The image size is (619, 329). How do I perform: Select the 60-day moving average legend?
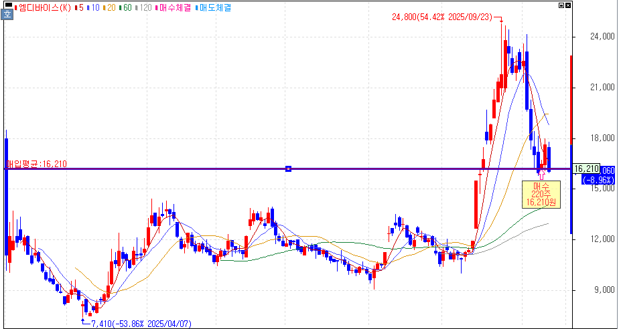(125, 7)
